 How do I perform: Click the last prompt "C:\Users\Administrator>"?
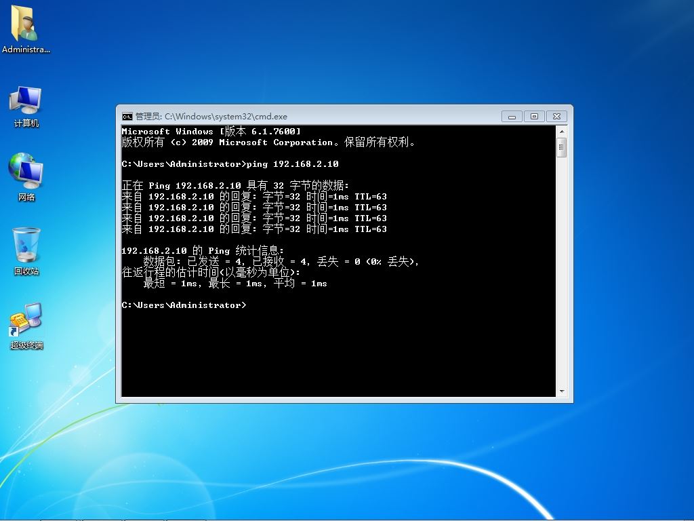(184, 305)
